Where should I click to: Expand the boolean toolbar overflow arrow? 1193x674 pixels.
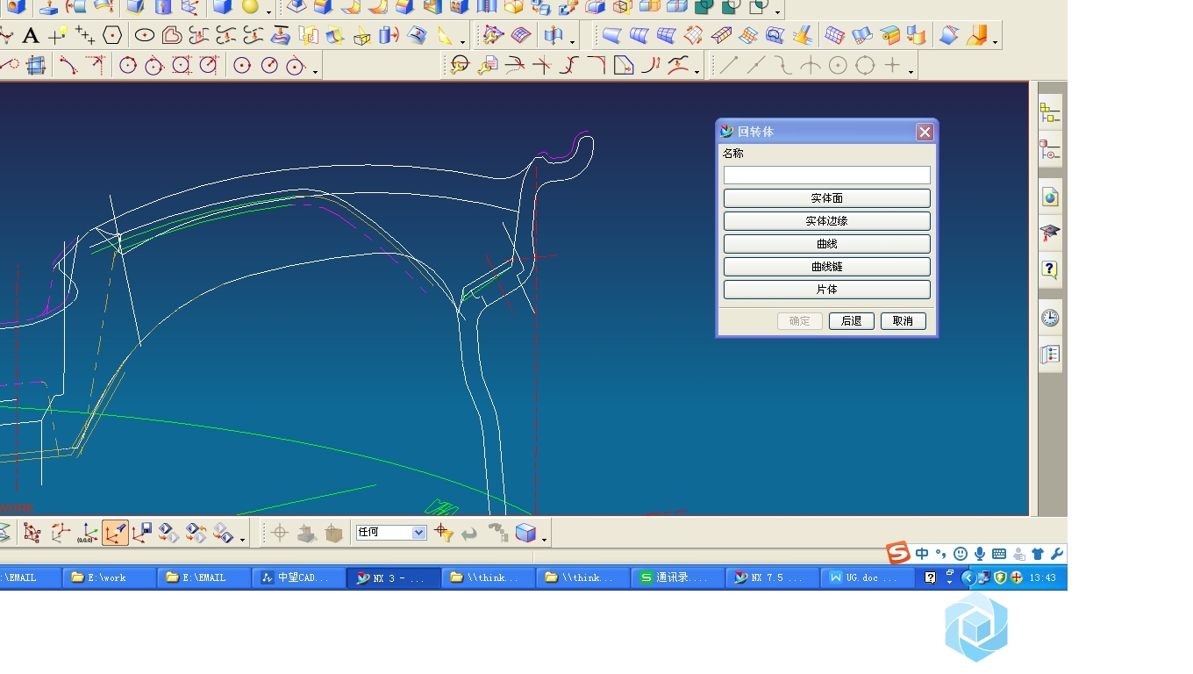pyautogui.click(x=778, y=12)
